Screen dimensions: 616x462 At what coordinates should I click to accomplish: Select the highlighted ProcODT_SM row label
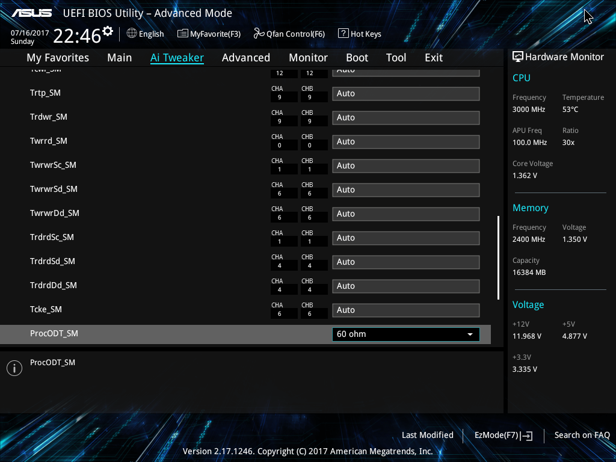point(54,333)
